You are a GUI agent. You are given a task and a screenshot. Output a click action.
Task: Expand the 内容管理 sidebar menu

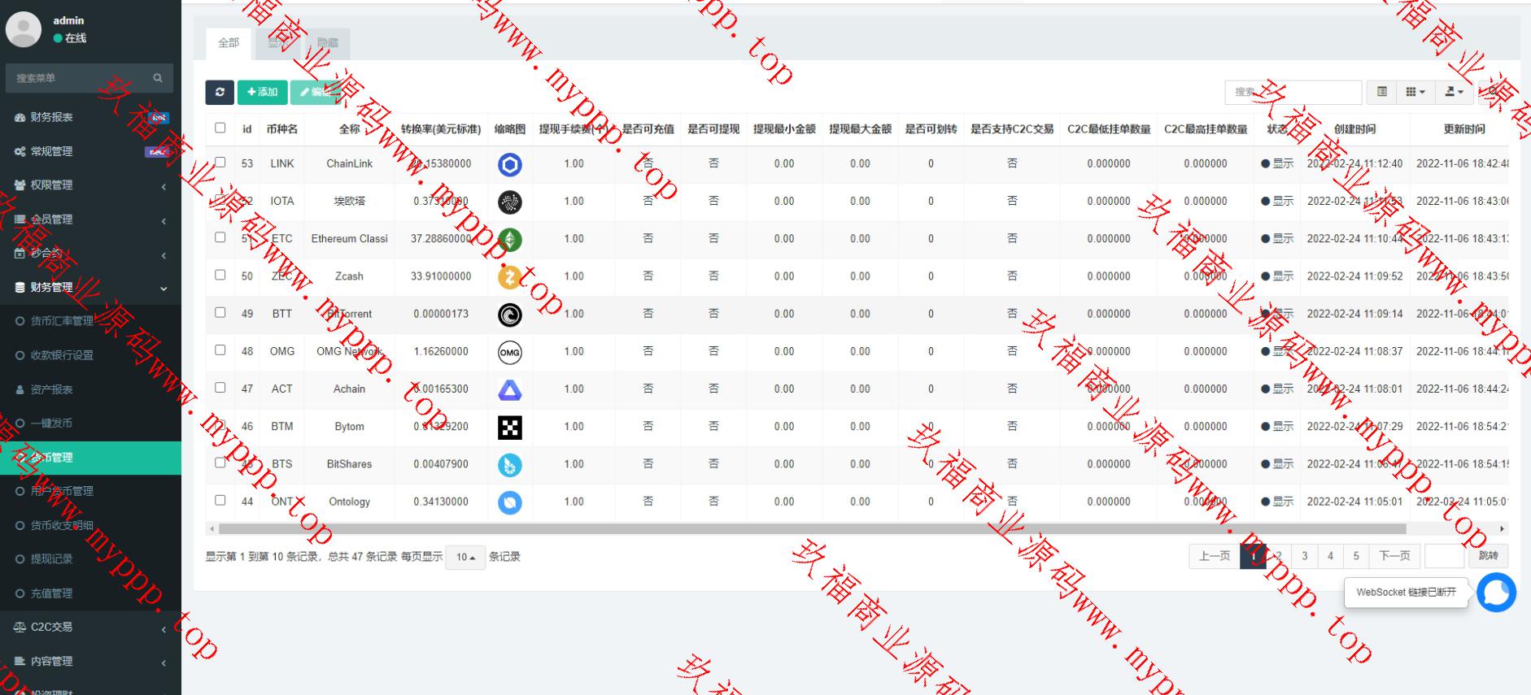90,662
